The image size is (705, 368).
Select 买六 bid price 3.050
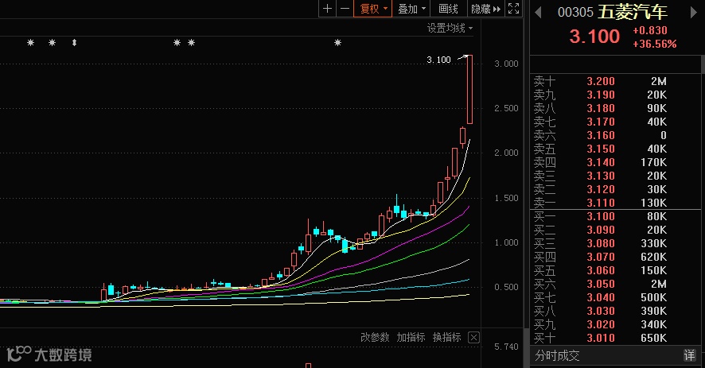601,284
